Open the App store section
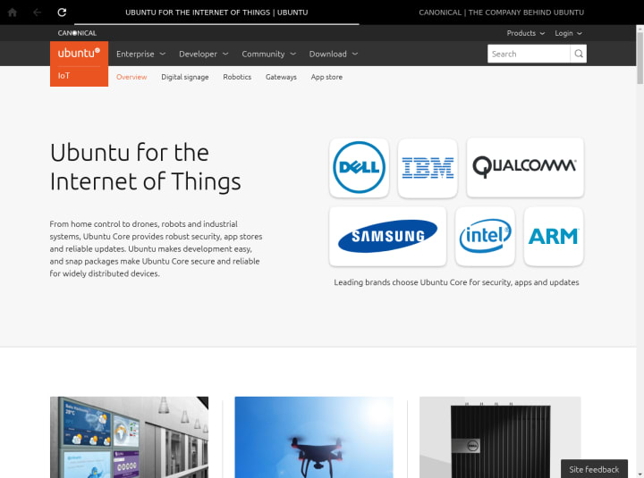644x478 pixels. click(x=326, y=77)
